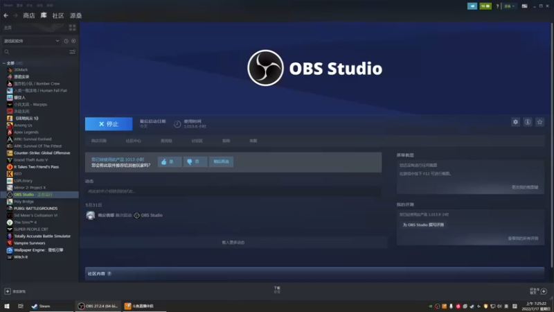The height and width of the screenshot is (312, 554).
Task: Select Among Us in the library
Action: (23, 125)
